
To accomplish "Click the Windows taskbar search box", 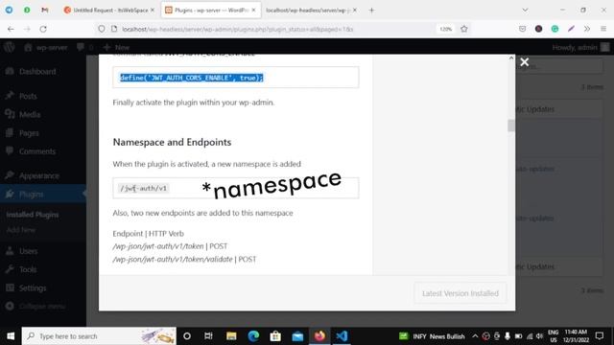I will (x=99, y=336).
